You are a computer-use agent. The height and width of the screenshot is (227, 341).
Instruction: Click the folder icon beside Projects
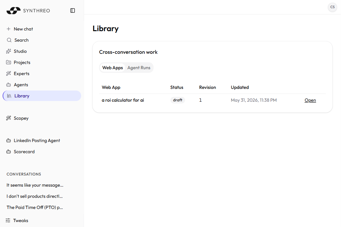point(9,62)
